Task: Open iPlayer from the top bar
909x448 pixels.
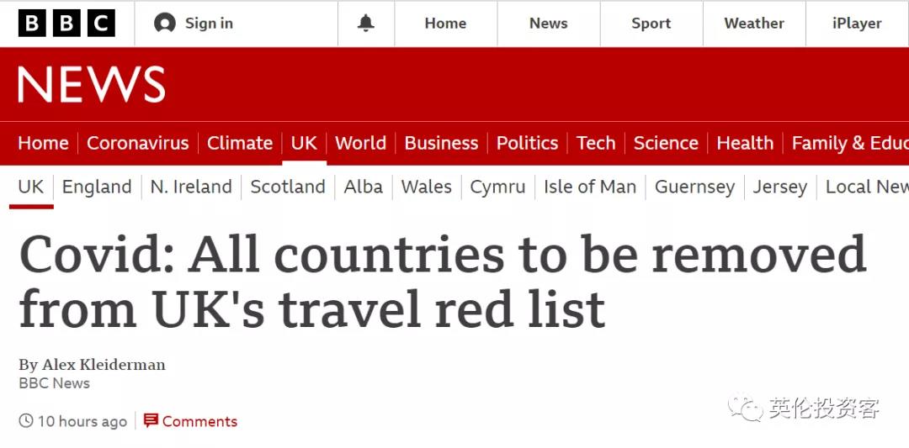Action: (857, 24)
